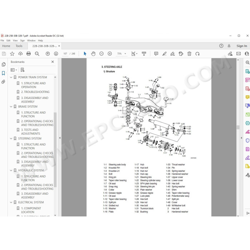Print the document using printer icon

tap(29, 54)
